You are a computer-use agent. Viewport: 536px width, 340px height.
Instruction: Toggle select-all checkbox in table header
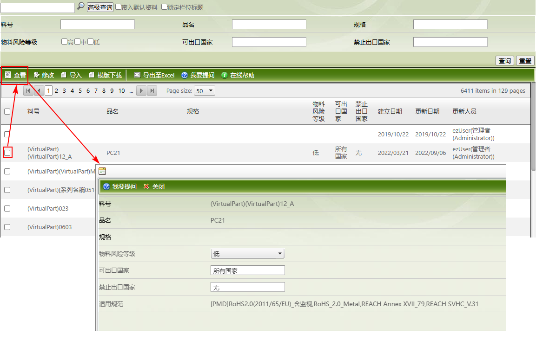[7, 111]
